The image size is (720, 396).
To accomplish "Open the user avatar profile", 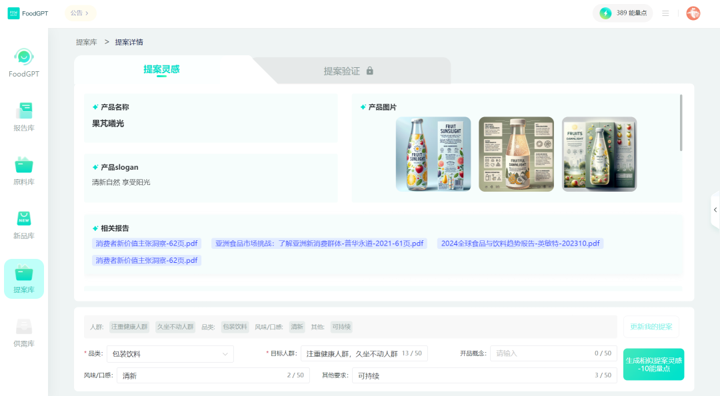I will (x=693, y=13).
